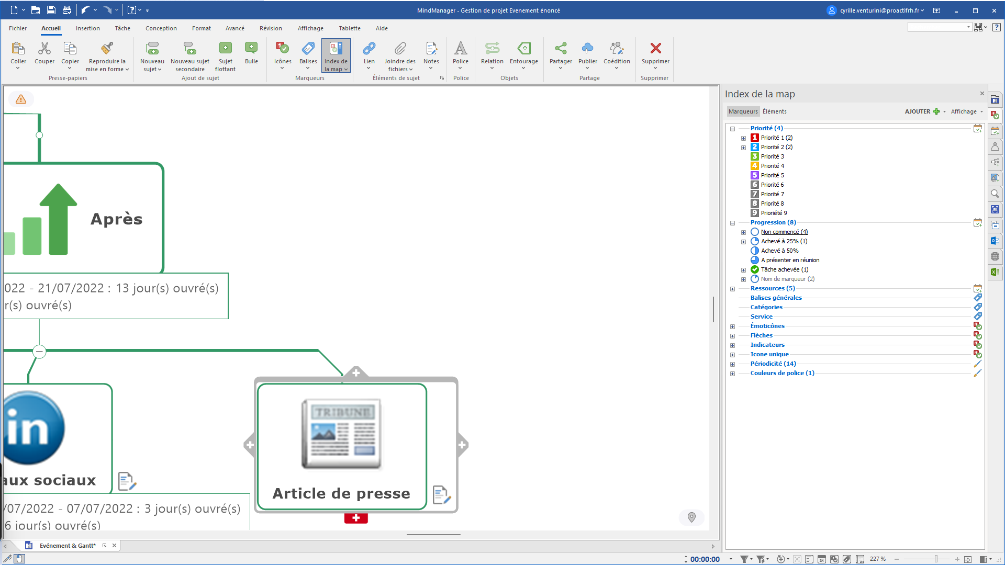Collapse branch with minus circle on map
1005x565 pixels.
click(x=39, y=352)
